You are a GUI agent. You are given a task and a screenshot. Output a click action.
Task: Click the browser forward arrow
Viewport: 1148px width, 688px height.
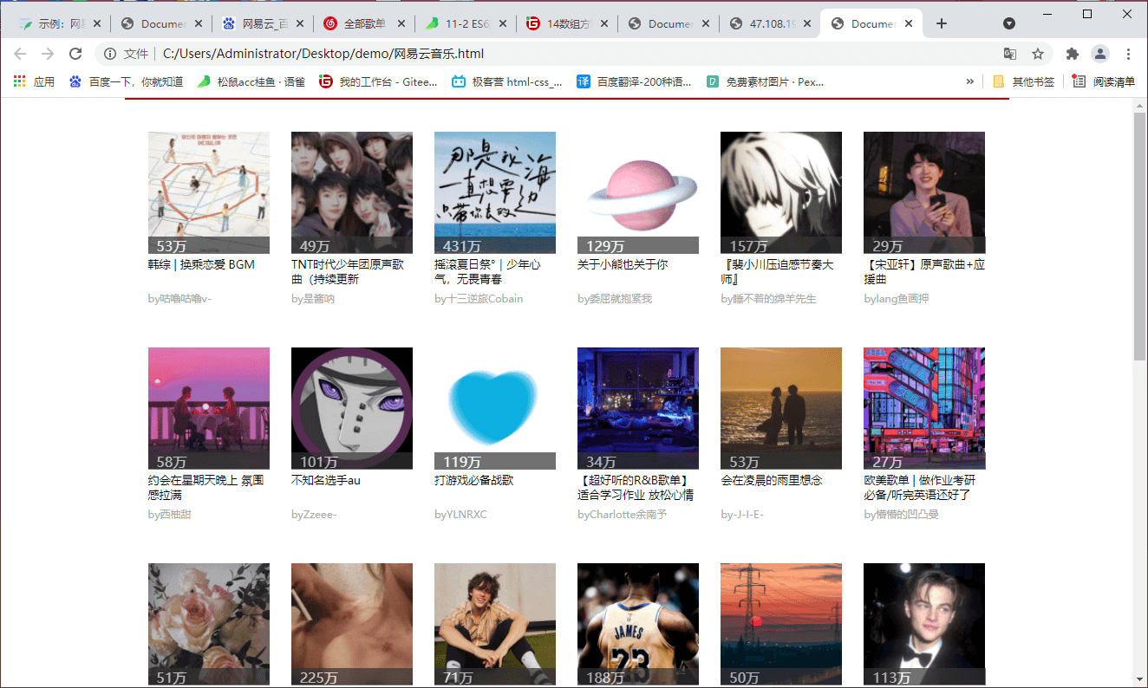click(48, 54)
